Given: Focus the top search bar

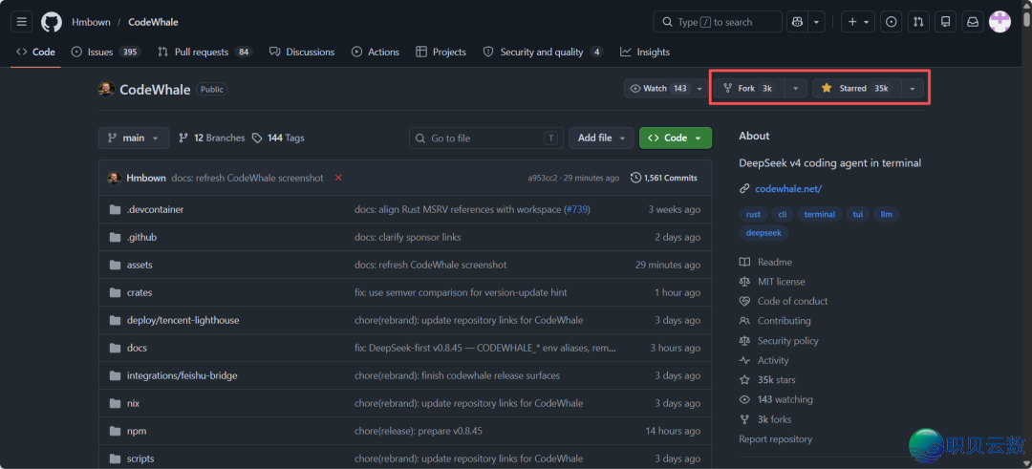Looking at the screenshot, I should click(x=718, y=22).
